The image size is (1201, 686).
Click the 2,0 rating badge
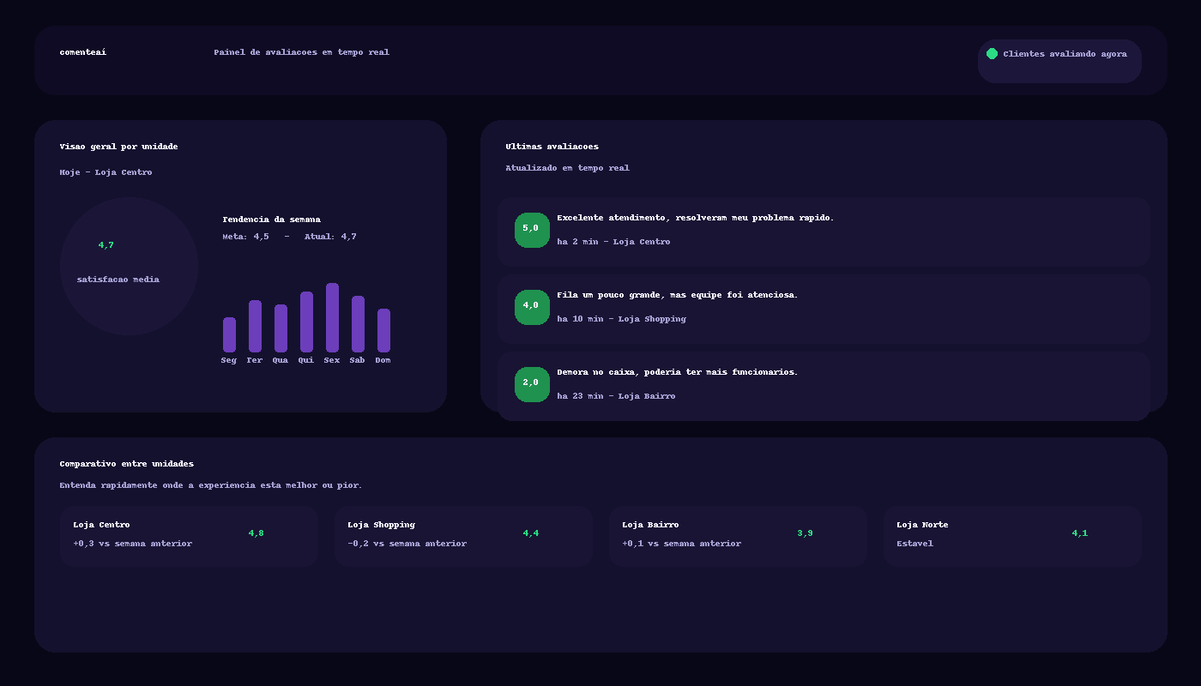click(x=532, y=384)
